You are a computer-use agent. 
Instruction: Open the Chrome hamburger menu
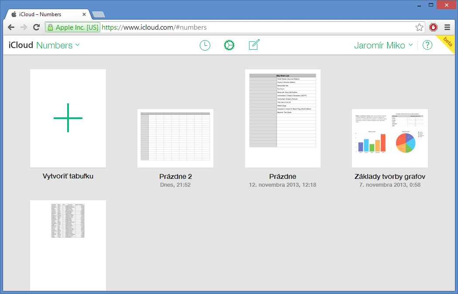(447, 27)
